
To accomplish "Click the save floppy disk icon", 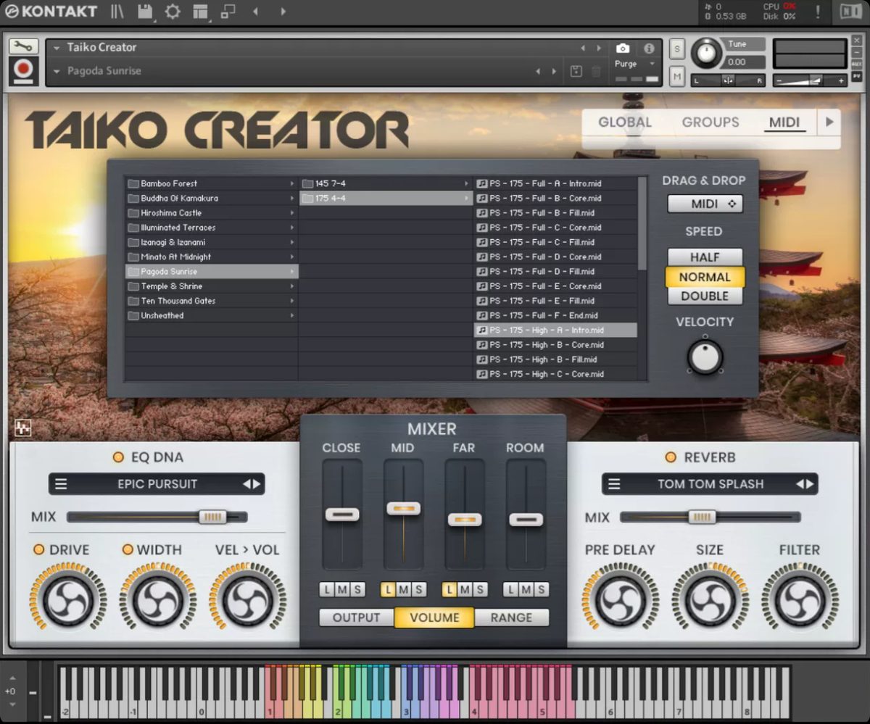I will (x=145, y=12).
